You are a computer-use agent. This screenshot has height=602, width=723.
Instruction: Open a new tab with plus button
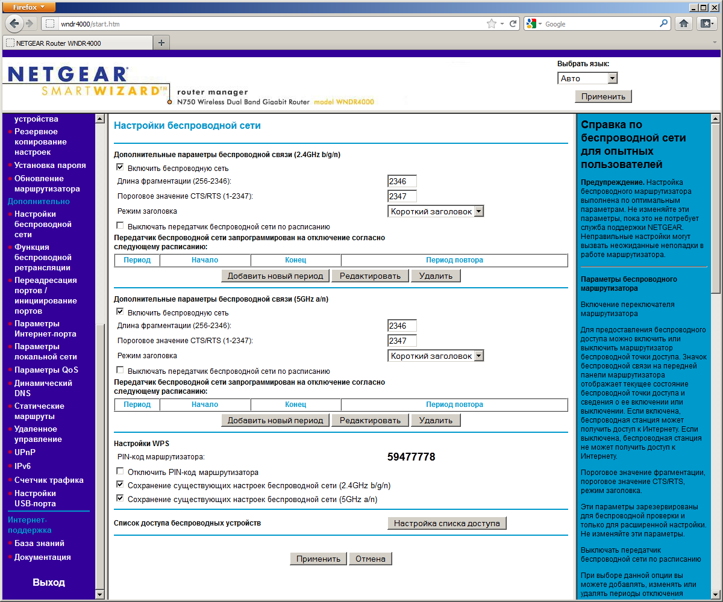161,43
